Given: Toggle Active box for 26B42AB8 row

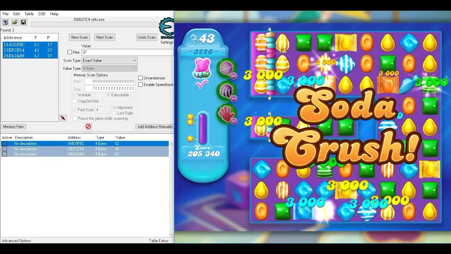Looking at the screenshot, I should click(5, 154).
